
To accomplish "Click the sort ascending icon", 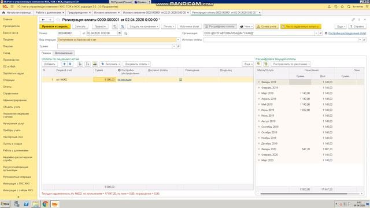I will coord(80,64).
